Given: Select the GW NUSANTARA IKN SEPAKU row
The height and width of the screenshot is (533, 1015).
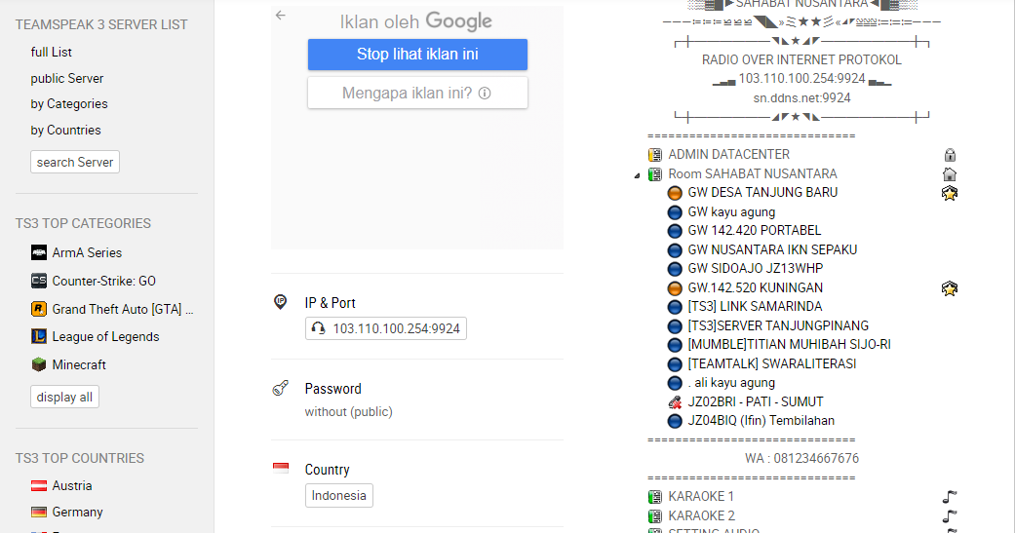Looking at the screenshot, I should click(772, 249).
